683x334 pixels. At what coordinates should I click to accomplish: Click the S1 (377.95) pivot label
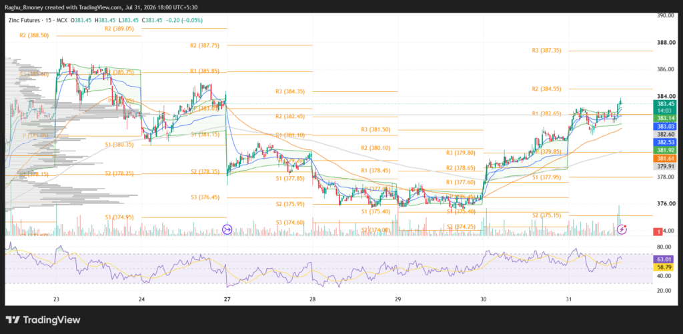[x=547, y=177]
